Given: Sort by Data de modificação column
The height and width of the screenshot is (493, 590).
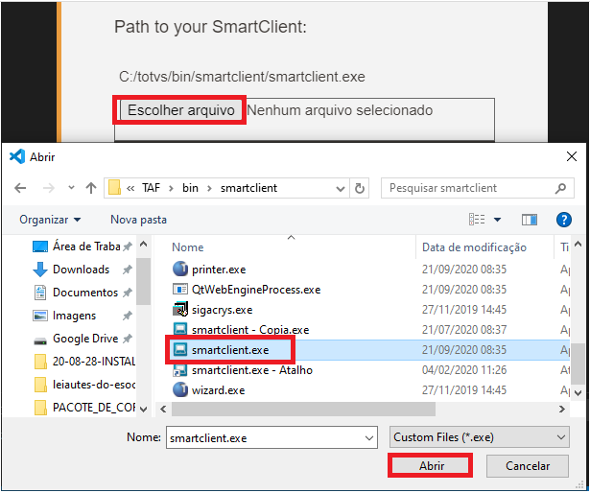Looking at the screenshot, I should coord(474,247).
